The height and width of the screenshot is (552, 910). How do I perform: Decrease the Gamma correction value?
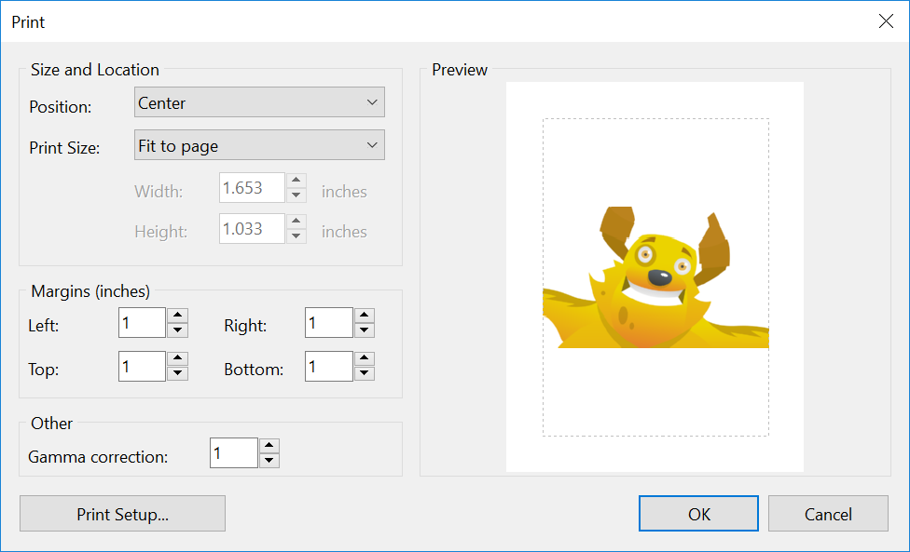click(269, 461)
